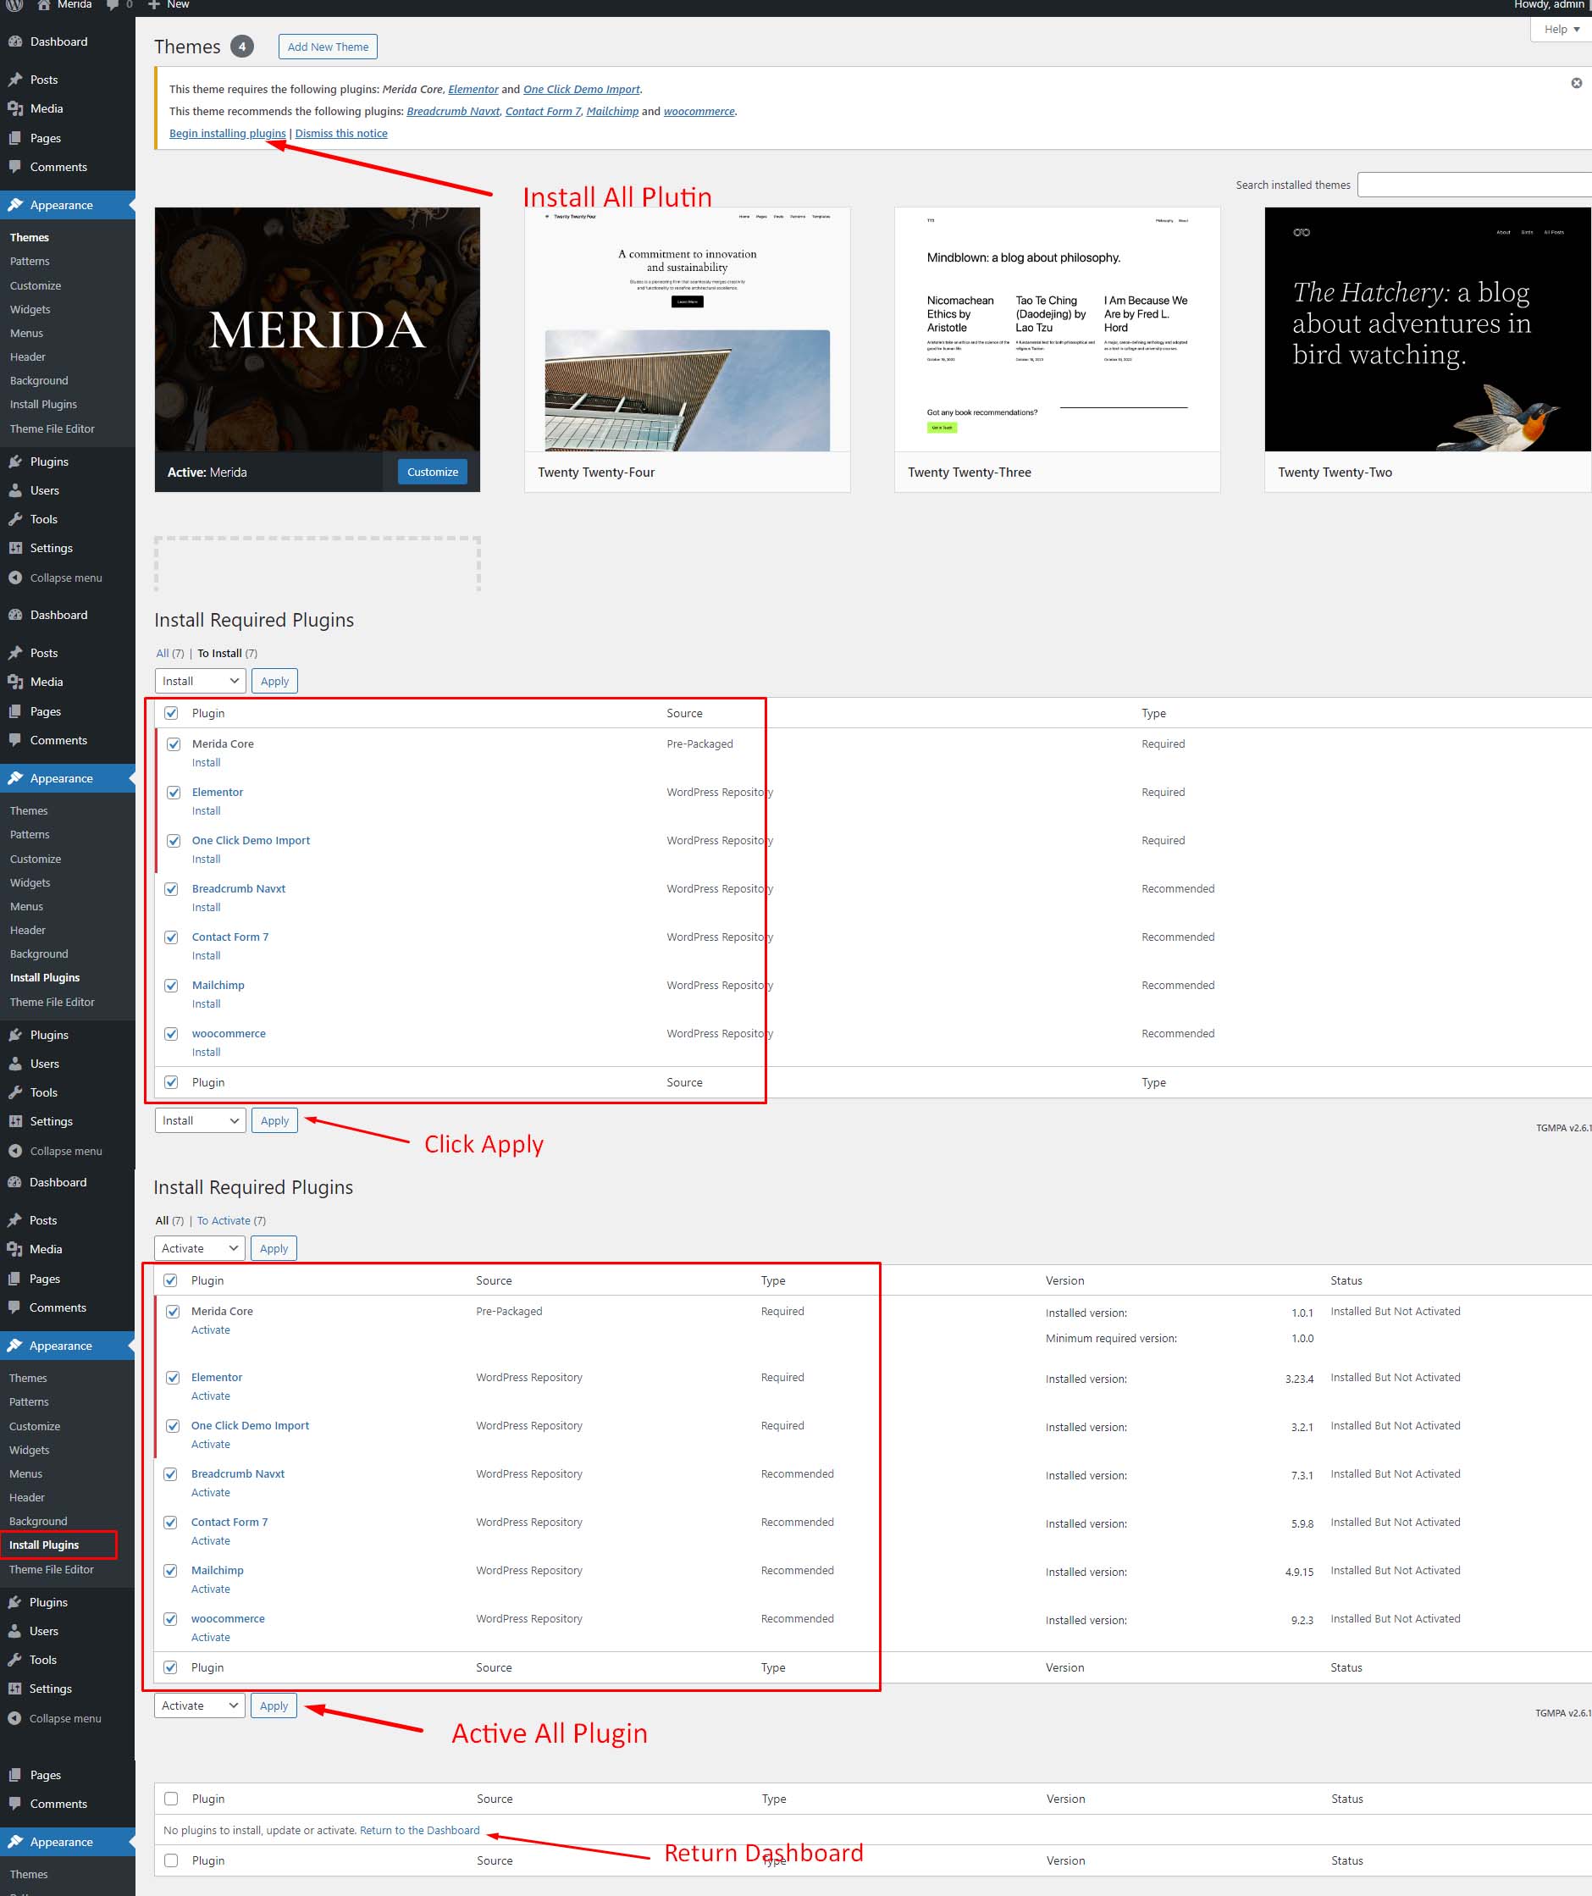Select the To Install (7) filter
1592x1896 pixels.
click(x=228, y=653)
